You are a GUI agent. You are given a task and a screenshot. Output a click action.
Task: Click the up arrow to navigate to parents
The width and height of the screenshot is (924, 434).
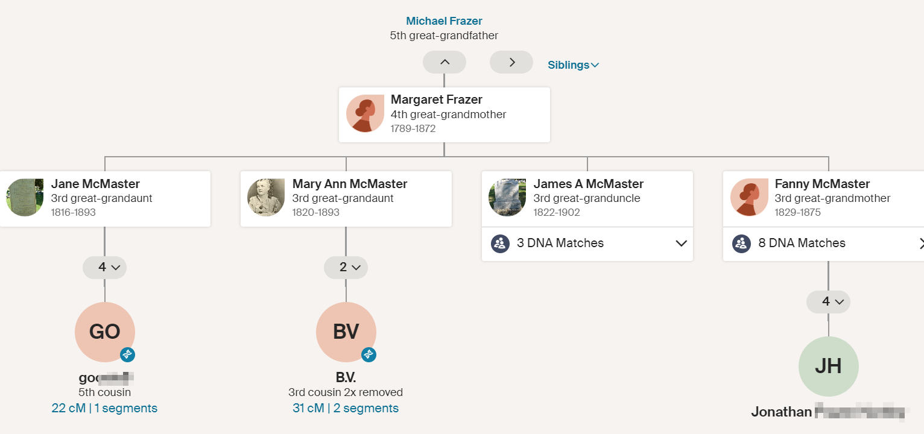(445, 61)
